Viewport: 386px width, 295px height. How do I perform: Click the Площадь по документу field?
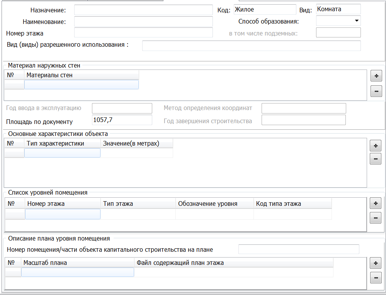[122, 120]
